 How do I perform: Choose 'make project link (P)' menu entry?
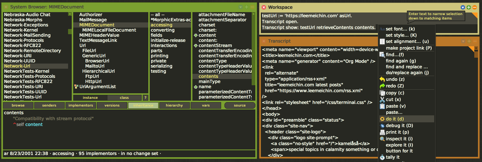(x=407, y=48)
